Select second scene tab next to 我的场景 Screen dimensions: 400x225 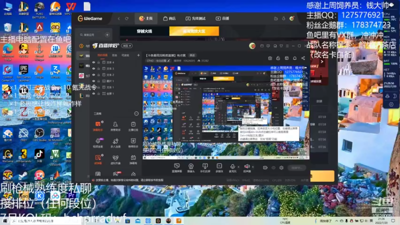[x=114, y=55]
